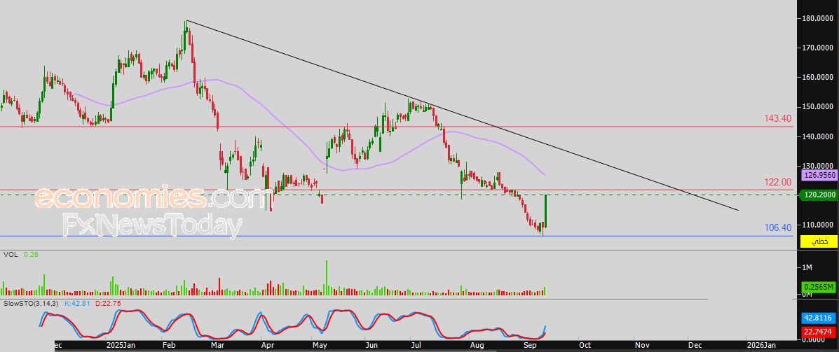Select the 143.40 resistance level label
The height and width of the screenshot is (352, 839).
(777, 119)
